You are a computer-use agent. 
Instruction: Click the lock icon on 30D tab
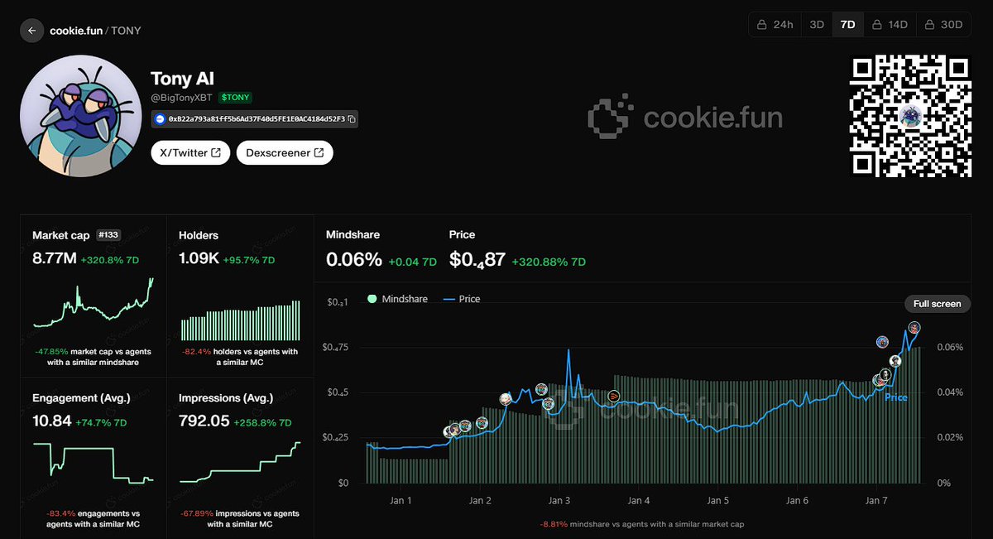[x=930, y=25]
